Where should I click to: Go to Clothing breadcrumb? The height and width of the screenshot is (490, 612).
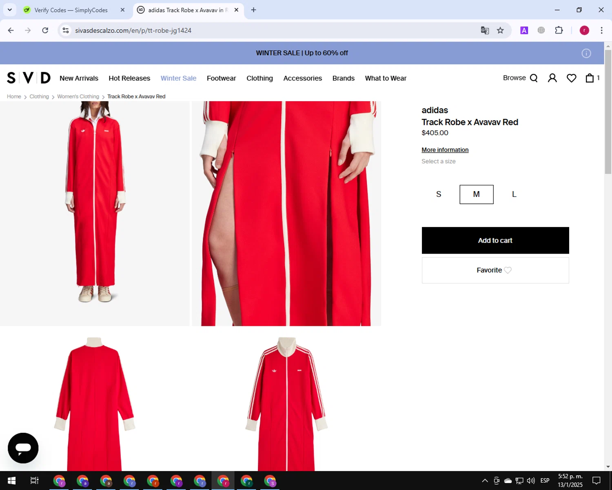39,96
